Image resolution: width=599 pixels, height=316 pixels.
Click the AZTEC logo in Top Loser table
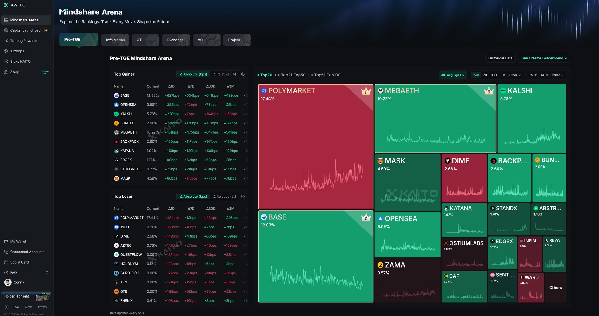pyautogui.click(x=116, y=245)
